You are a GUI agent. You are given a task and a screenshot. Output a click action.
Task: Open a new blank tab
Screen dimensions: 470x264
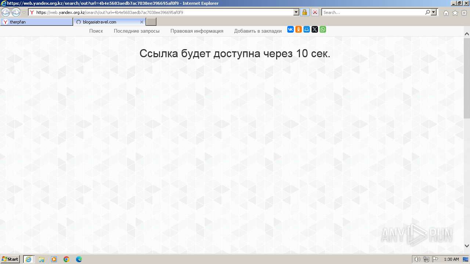(x=151, y=22)
